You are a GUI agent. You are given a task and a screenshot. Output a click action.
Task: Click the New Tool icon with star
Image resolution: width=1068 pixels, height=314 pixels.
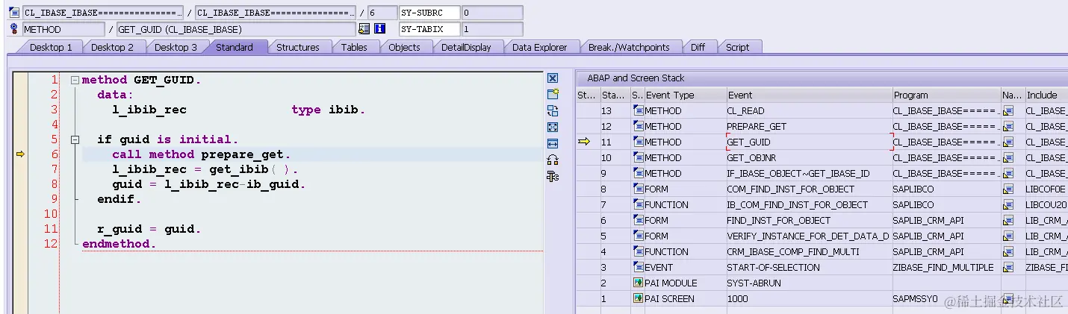point(553,94)
